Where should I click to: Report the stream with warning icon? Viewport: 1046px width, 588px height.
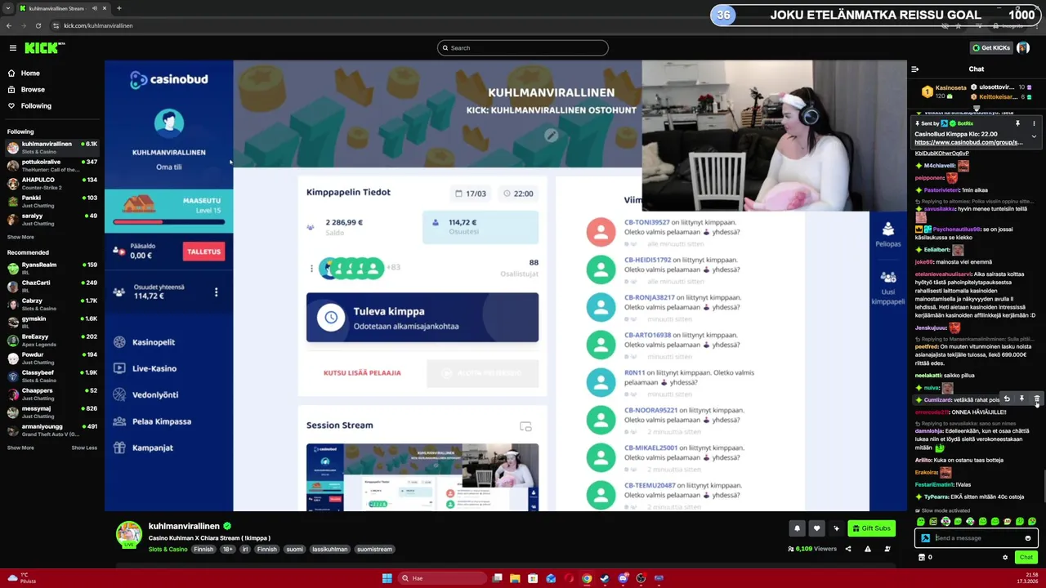(868, 549)
